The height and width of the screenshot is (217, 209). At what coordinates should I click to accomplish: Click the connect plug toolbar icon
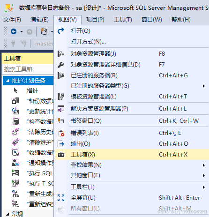(x=13, y=44)
